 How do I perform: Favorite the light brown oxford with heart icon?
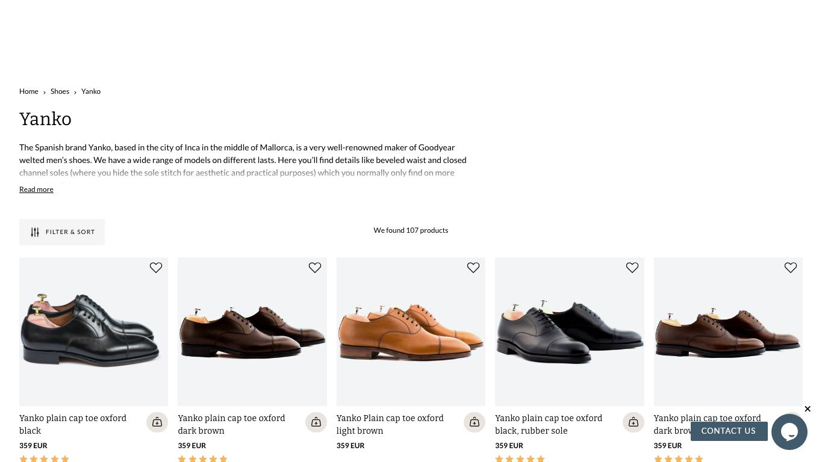pyautogui.click(x=473, y=268)
